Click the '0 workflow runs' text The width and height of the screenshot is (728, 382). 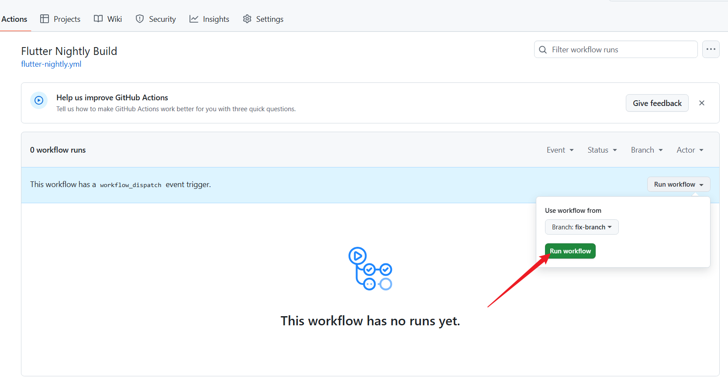[x=58, y=150]
